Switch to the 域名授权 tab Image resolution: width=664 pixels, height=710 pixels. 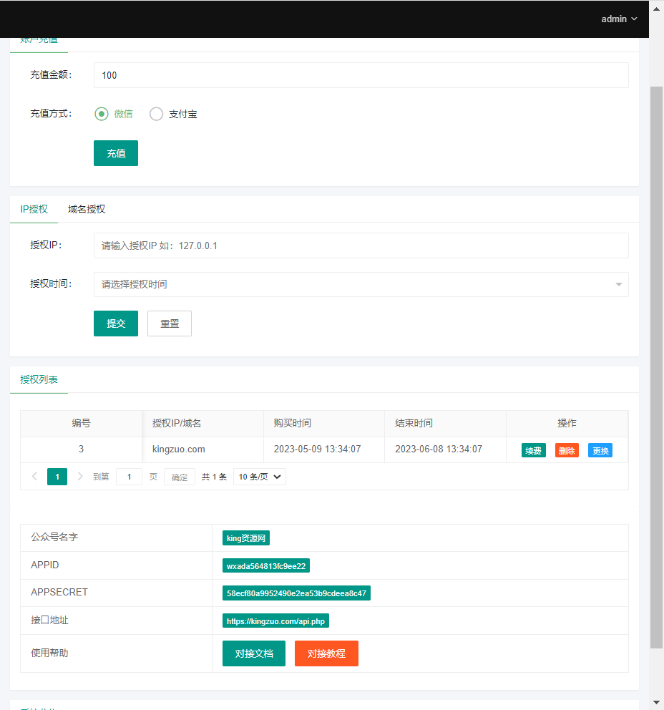(x=87, y=209)
